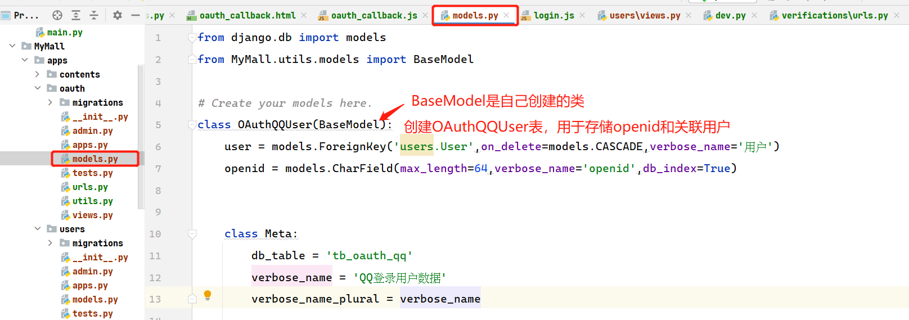Switch to the oauth_callback.js tab
The height and width of the screenshot is (320, 909).
(373, 15)
